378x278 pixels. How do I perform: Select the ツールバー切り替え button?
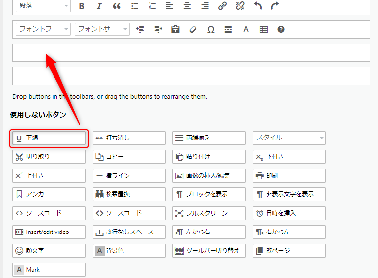pos(209,251)
